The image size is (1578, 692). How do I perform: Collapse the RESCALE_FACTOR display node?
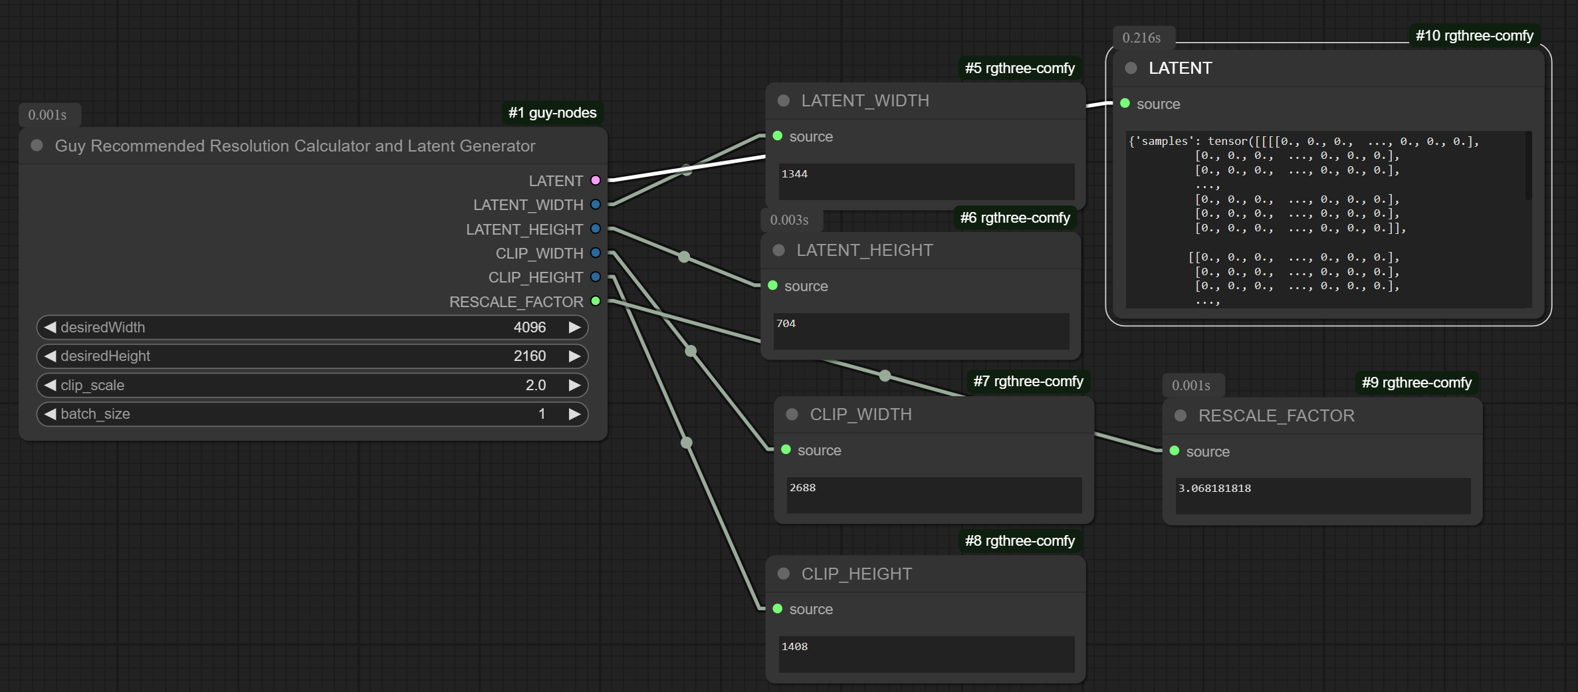(1181, 415)
